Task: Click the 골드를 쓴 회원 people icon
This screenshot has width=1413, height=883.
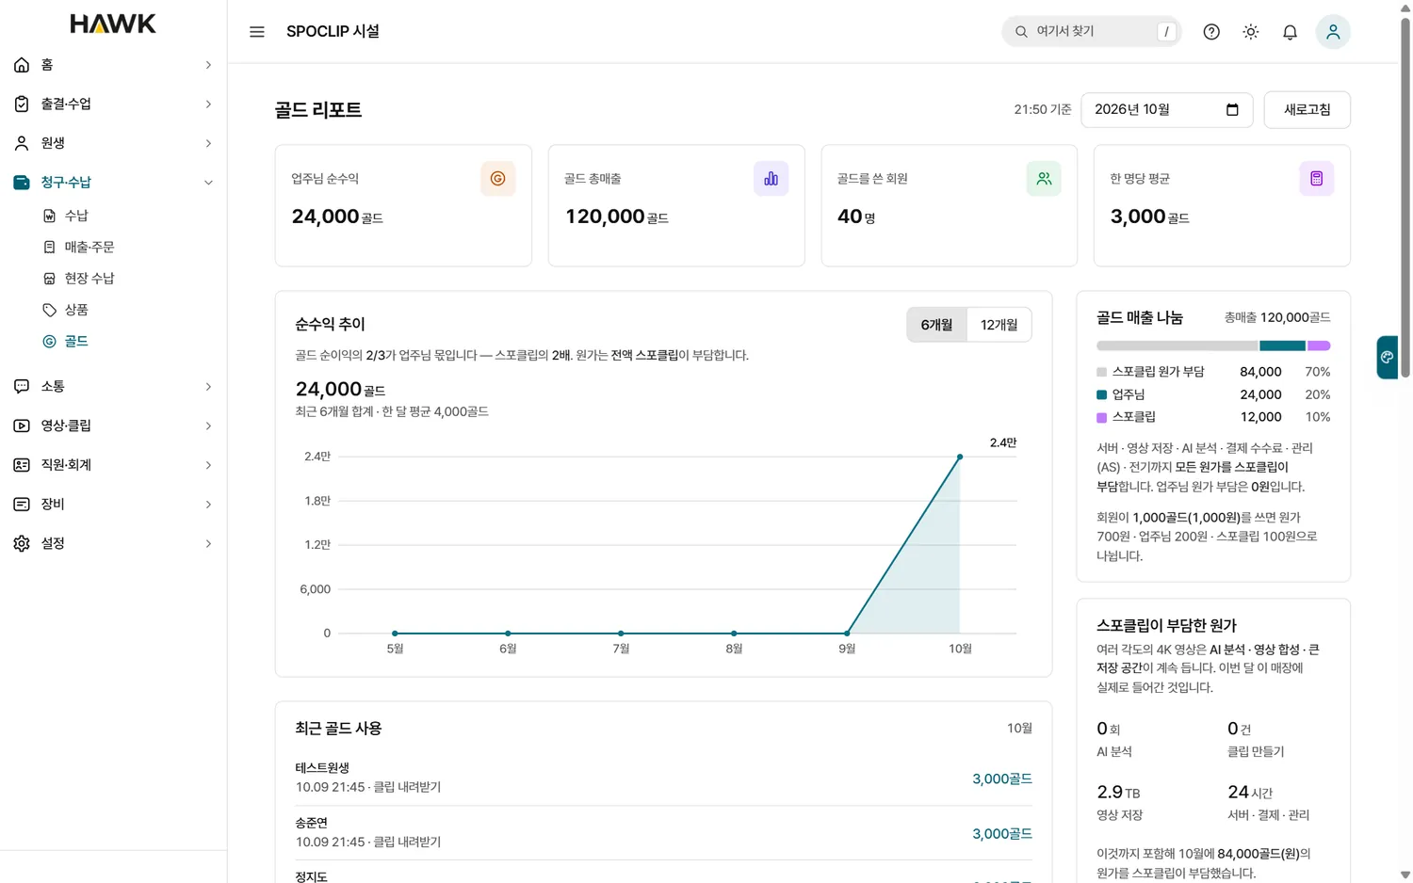Action: tap(1044, 179)
